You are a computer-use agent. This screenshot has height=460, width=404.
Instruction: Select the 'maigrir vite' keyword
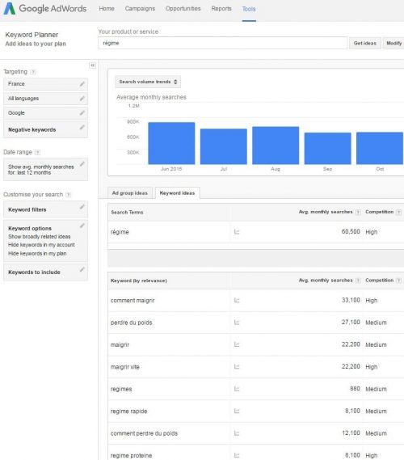tap(125, 367)
